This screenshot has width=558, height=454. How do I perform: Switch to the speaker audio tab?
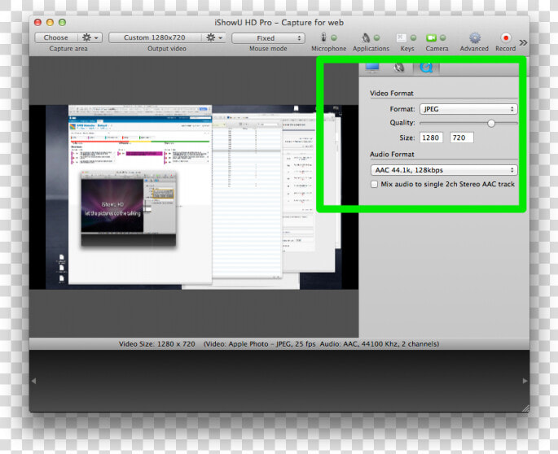[x=399, y=68]
